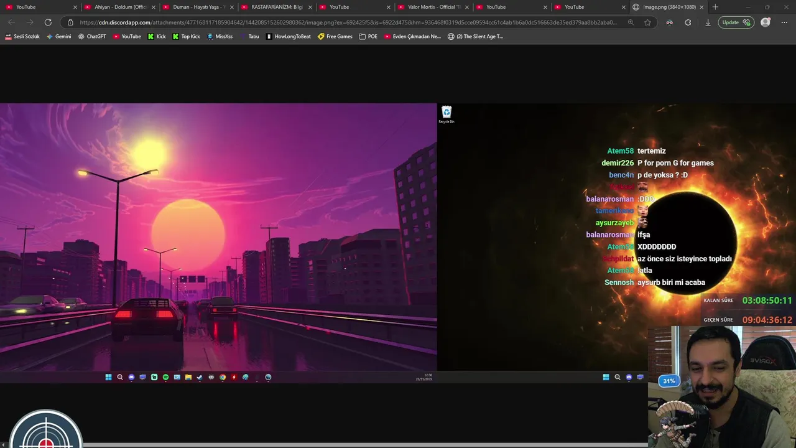The height and width of the screenshot is (448, 796).
Task: Reload the current page
Action: [48, 22]
